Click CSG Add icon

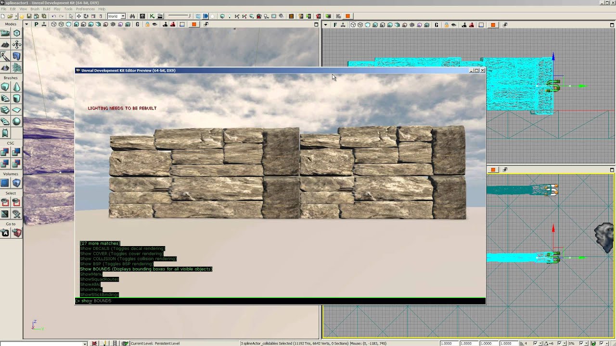(5, 152)
